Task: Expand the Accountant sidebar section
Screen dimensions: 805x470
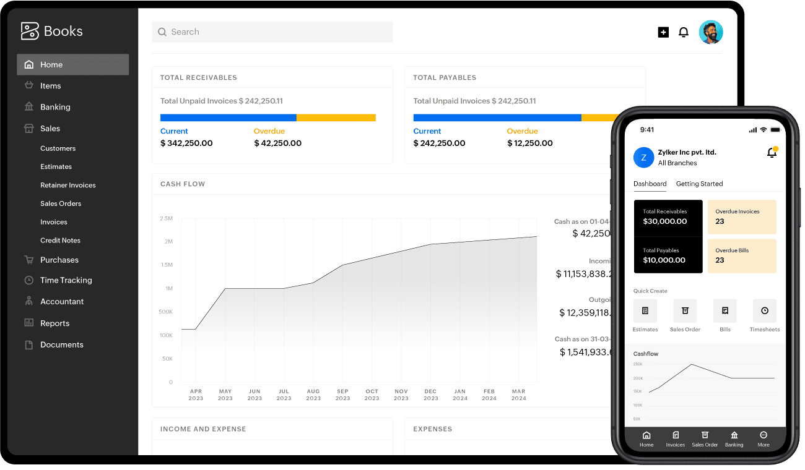Action: click(62, 302)
